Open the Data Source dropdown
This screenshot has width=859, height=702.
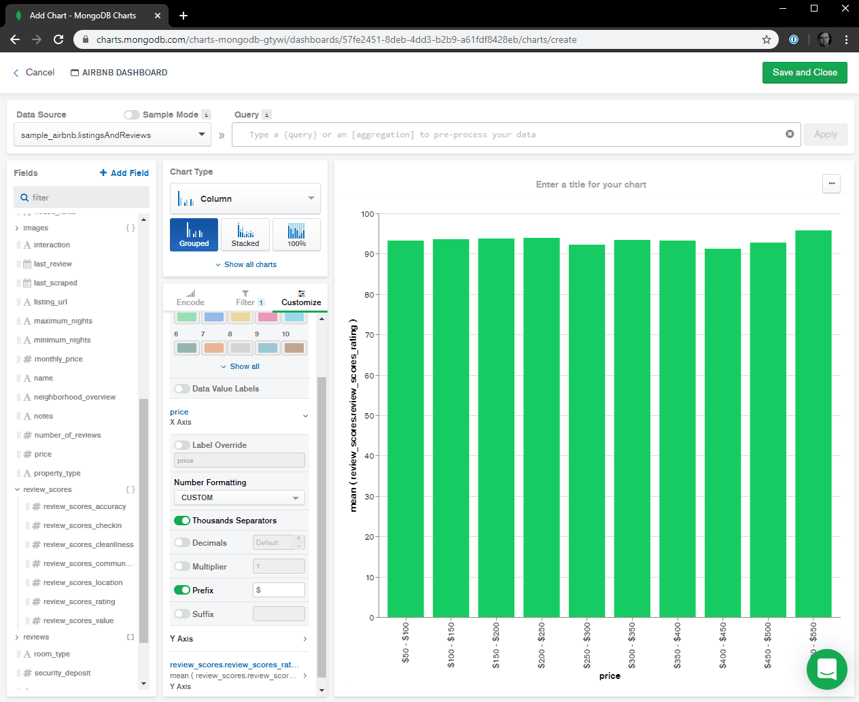(112, 135)
